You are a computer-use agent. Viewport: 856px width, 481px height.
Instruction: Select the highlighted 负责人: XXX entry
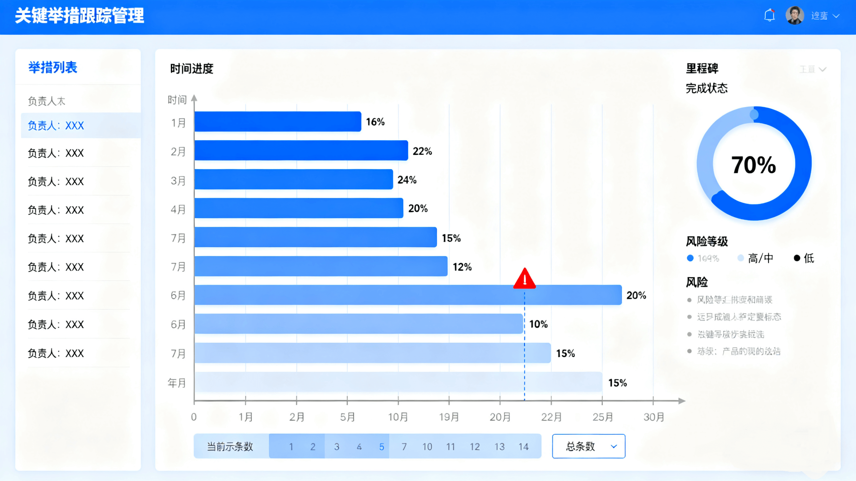[x=55, y=126]
